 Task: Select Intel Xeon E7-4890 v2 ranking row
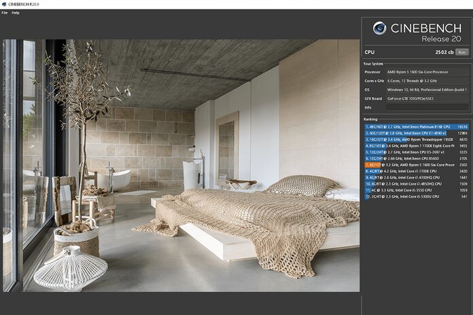[416, 133]
